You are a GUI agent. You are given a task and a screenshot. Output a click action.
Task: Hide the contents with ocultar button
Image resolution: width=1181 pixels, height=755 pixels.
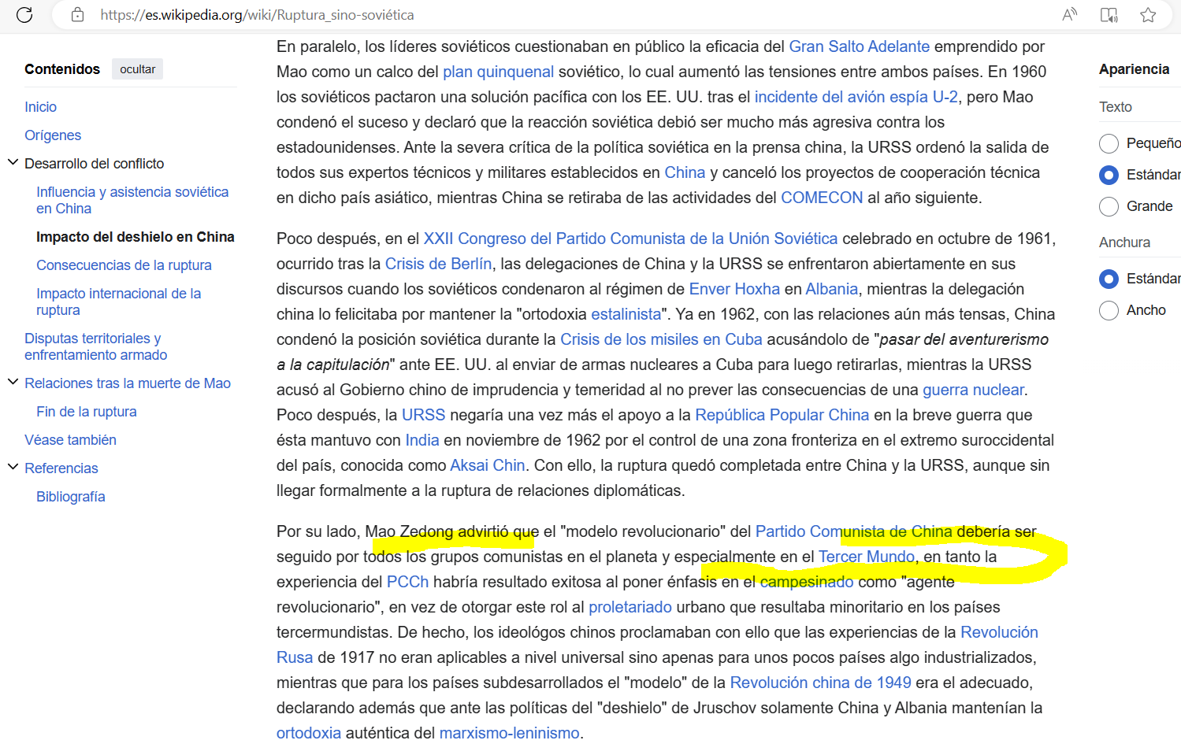[x=137, y=69]
